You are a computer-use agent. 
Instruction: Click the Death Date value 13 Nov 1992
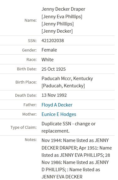point(54,95)
